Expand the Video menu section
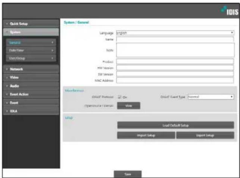The height and width of the screenshot is (178, 240). tap(31, 77)
